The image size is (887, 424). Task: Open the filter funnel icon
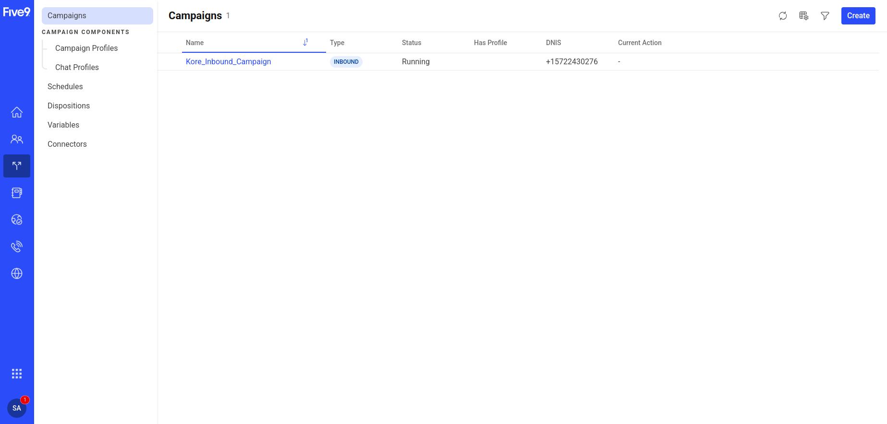pos(825,16)
